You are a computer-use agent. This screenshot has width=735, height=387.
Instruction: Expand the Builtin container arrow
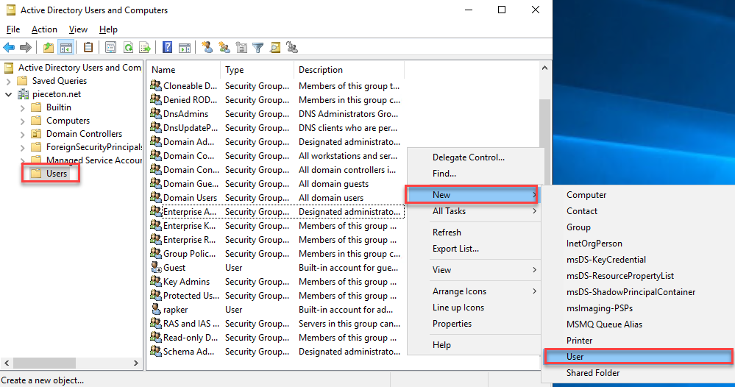pyautogui.click(x=23, y=107)
